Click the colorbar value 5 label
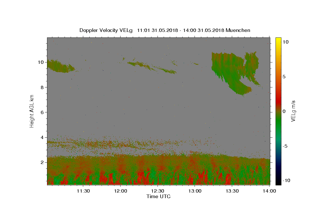 (284, 77)
